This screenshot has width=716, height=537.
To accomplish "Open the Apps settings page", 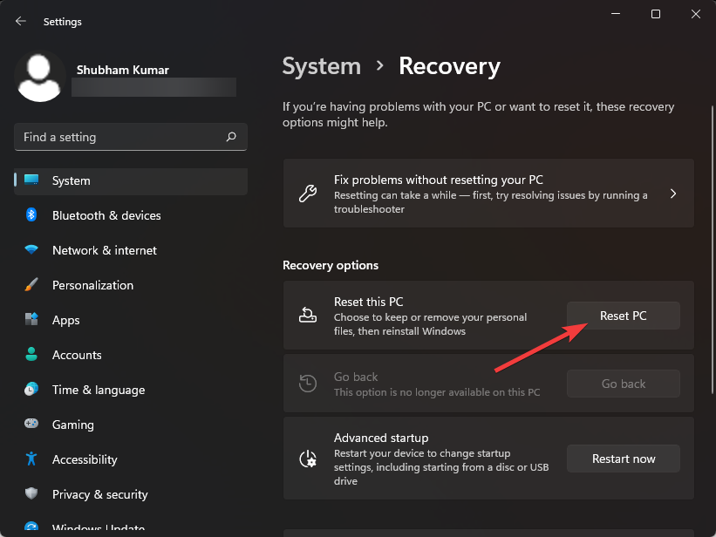I will coord(131,320).
